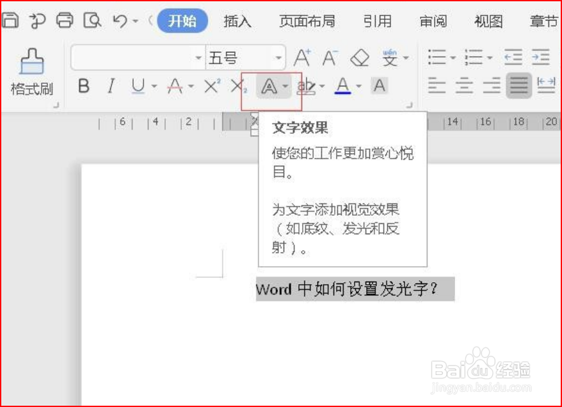Open the 页面布局 tab
This screenshot has height=407, width=562.
[307, 21]
